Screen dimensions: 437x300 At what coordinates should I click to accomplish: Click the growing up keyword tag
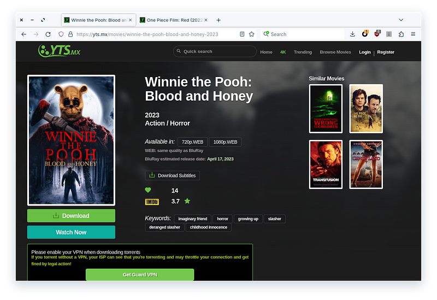(x=248, y=219)
